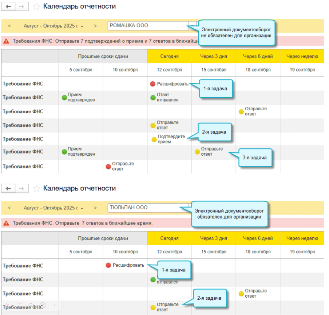Click the Прошлые сроки сдачи header in РОМАШКА
The width and height of the screenshot is (329, 315).
[103, 56]
